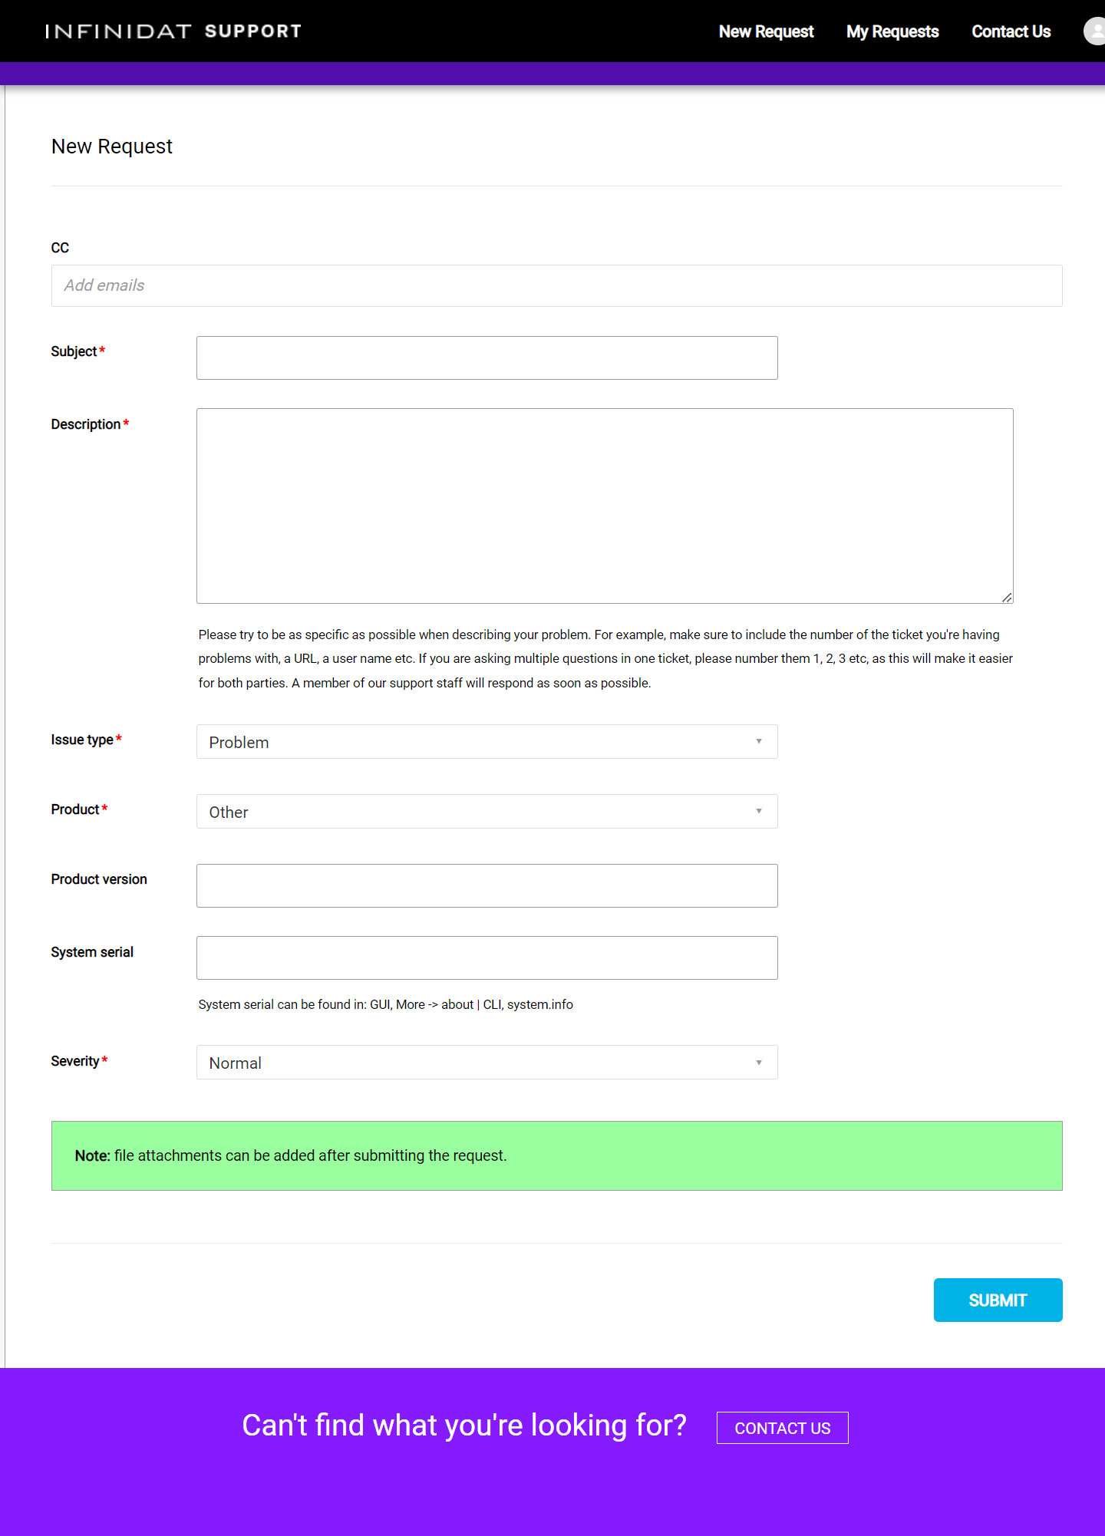Click the Severity dropdown arrow
Screen dimensions: 1105x1536
pyautogui.click(x=759, y=1063)
